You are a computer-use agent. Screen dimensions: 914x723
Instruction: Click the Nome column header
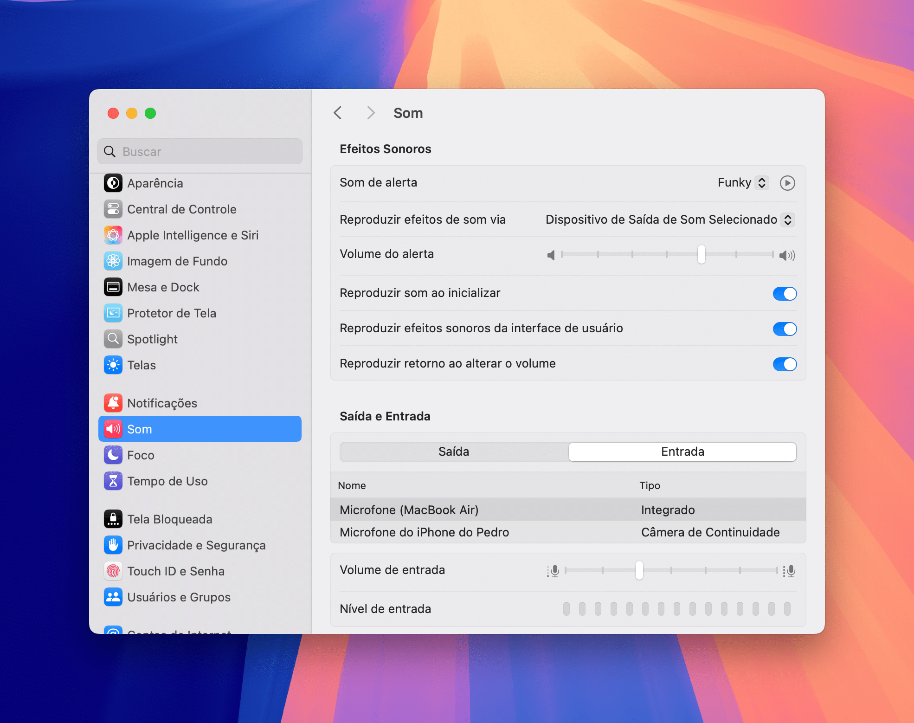[352, 486]
